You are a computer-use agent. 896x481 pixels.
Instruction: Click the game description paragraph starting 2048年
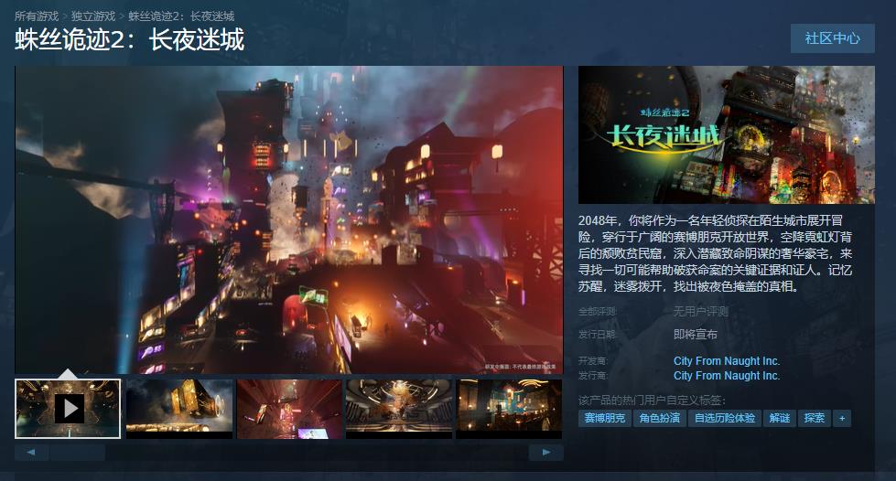click(715, 253)
